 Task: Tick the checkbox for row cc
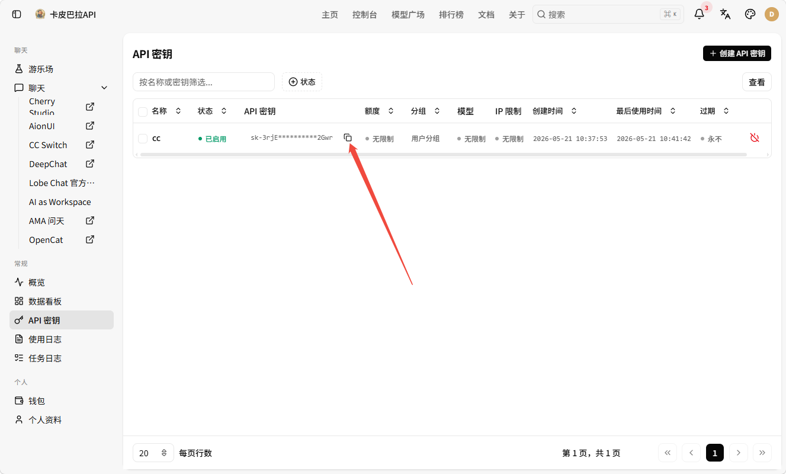tap(143, 139)
